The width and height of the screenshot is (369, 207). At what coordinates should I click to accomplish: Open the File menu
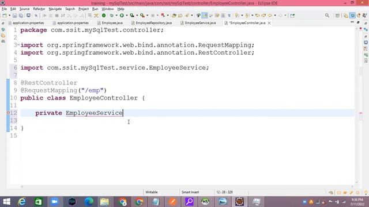(4, 9)
